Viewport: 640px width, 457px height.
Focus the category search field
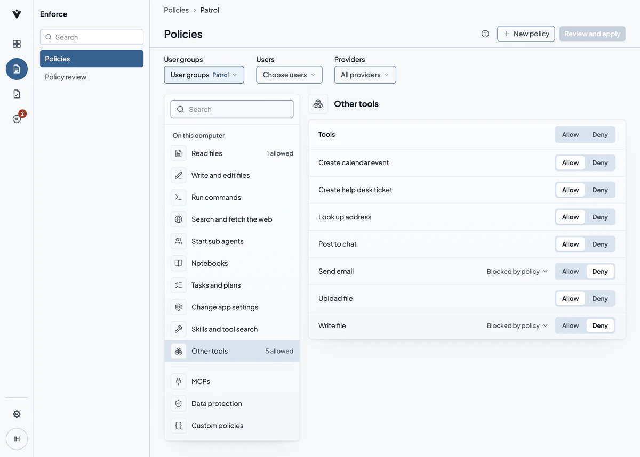(x=232, y=109)
